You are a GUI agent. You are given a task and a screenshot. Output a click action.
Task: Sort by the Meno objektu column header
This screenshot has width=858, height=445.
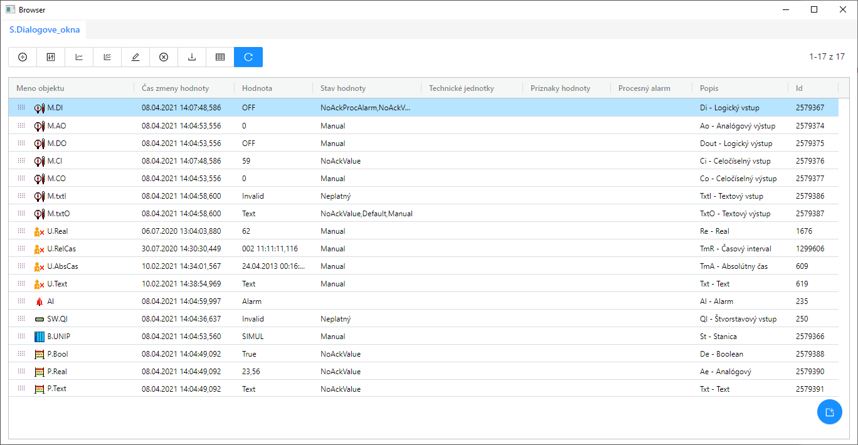(x=40, y=88)
